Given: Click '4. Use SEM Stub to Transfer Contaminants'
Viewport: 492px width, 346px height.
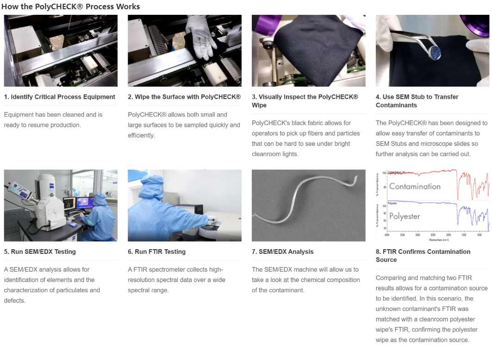Looking at the screenshot, I should [417, 101].
